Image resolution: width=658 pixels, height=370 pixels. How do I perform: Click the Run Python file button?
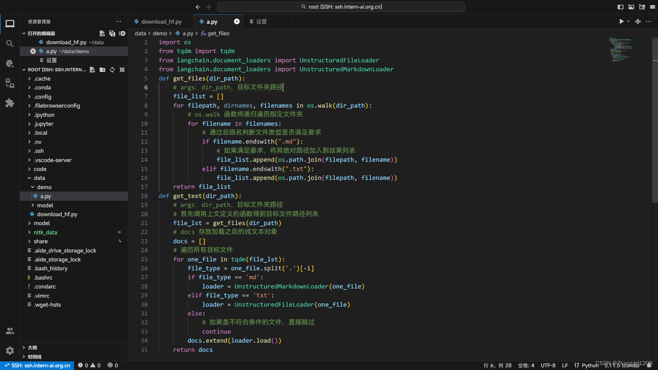click(x=621, y=21)
